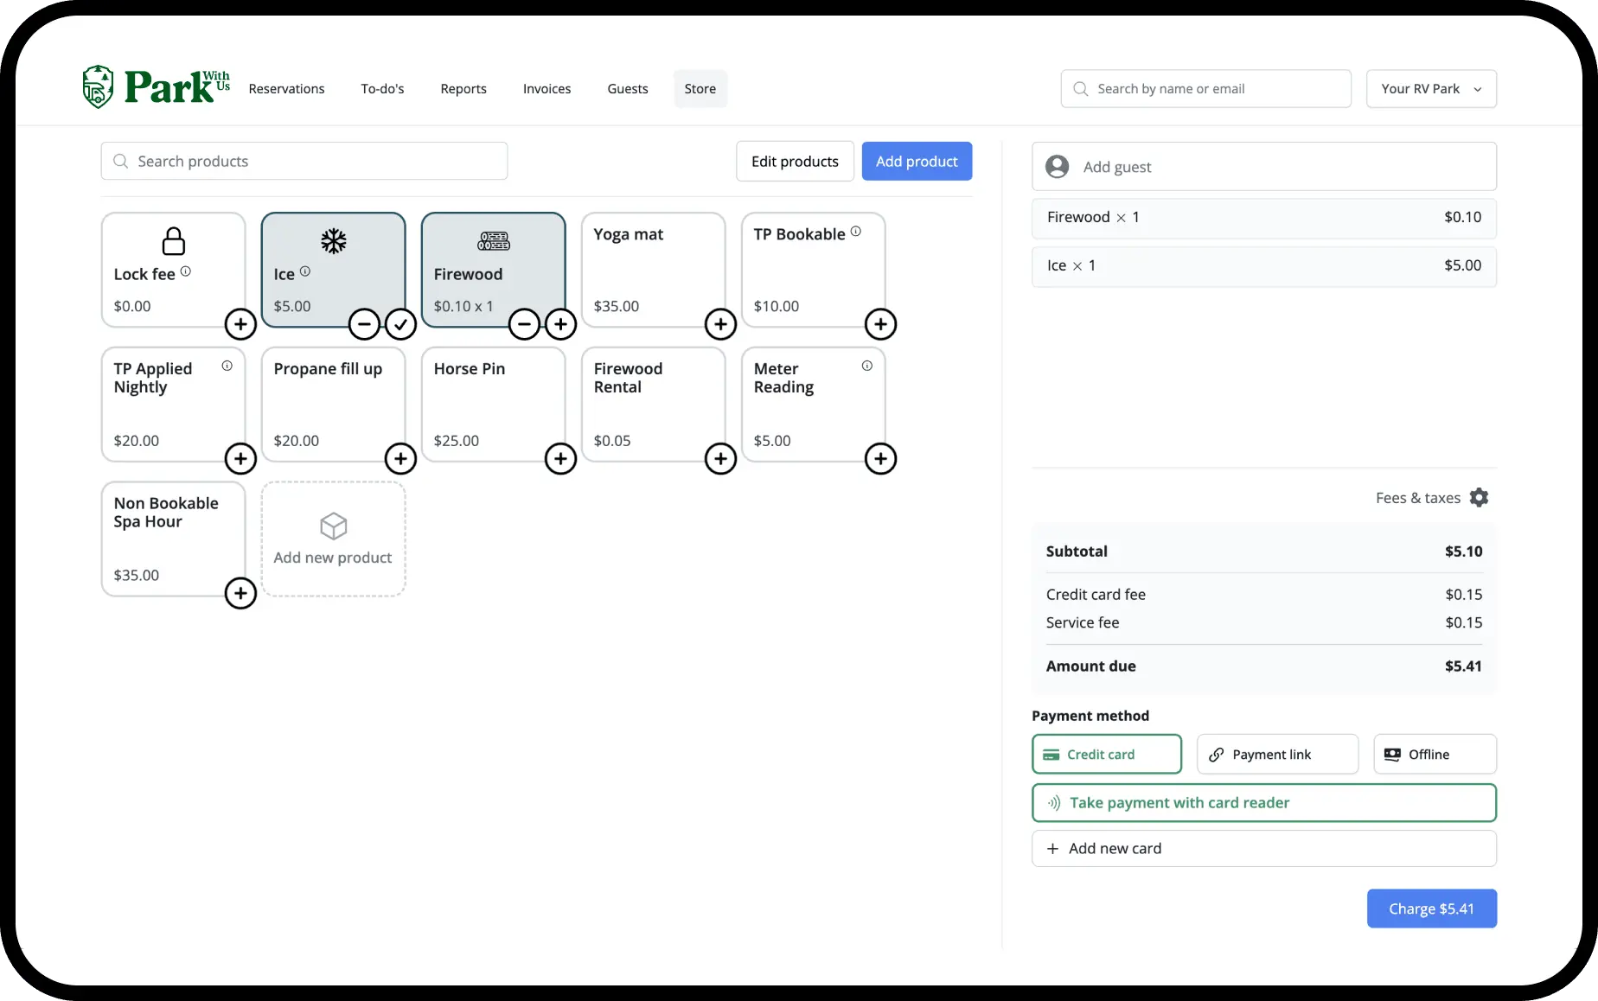
Task: Add another Firewood with plus icon
Action: pos(560,324)
